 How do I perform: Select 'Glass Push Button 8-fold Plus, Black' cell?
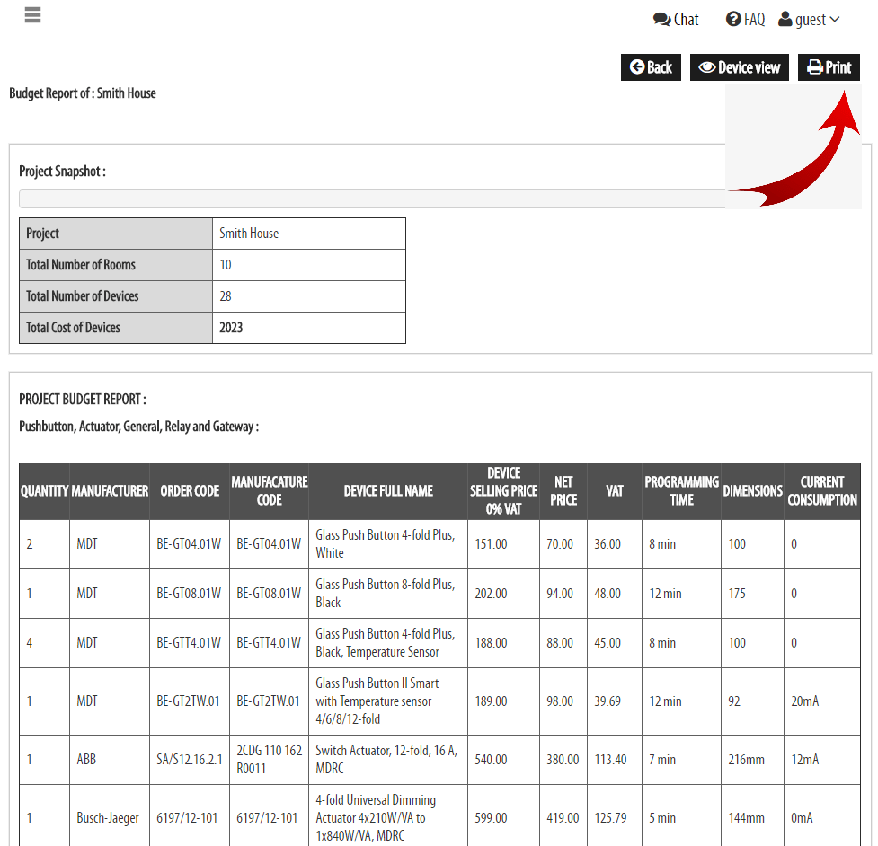[388, 594]
